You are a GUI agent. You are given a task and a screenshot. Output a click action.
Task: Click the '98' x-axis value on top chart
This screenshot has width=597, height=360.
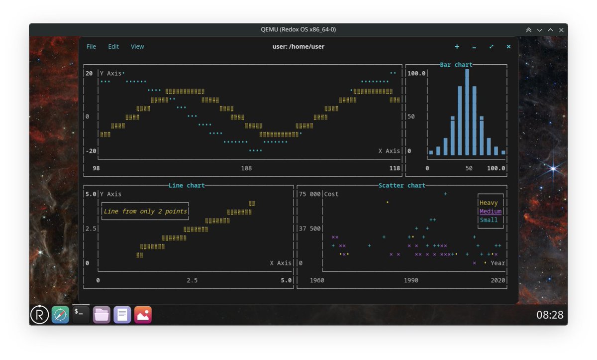click(96, 168)
